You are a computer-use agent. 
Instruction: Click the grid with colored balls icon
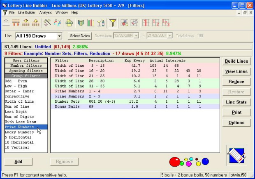point(124,23)
